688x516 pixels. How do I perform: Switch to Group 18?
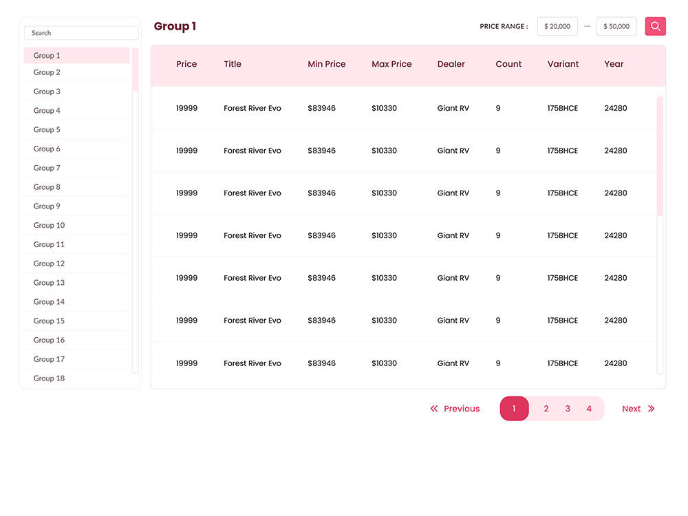(77, 378)
